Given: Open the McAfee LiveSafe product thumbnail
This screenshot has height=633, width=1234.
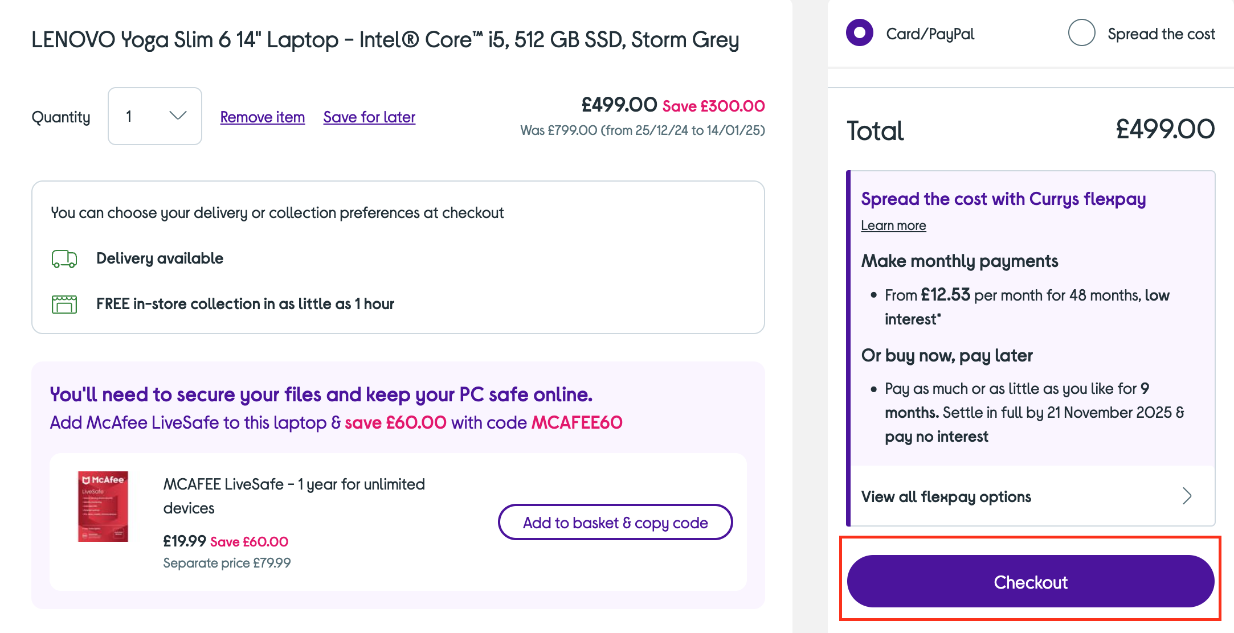Looking at the screenshot, I should click(103, 506).
